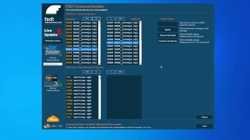Click Apply to save changes

tap(168, 30)
